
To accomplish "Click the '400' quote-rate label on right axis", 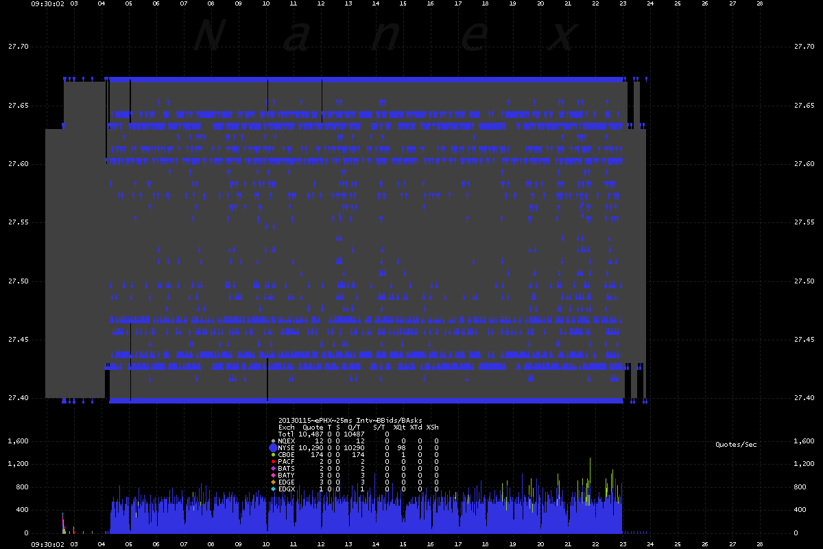I will 800,510.
